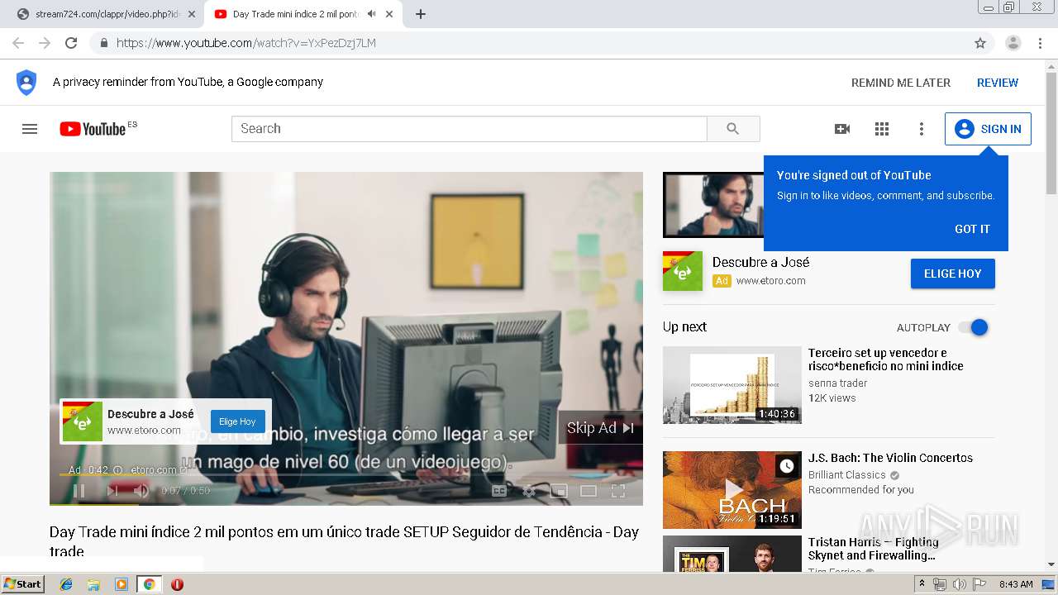
Task: Click the SIGN IN button
Action: [988, 129]
